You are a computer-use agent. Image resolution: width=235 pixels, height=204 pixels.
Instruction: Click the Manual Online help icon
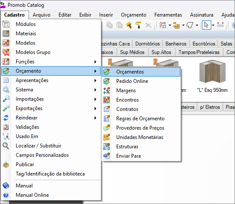click(x=6, y=195)
